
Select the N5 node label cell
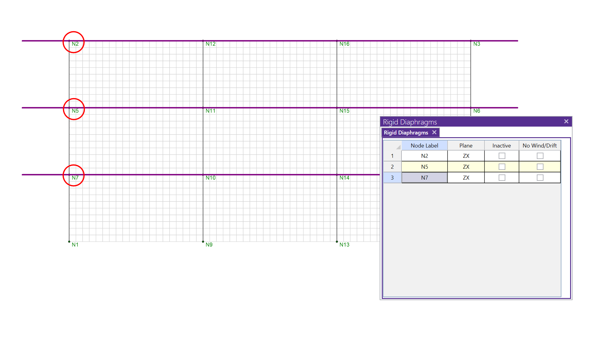[x=424, y=167]
